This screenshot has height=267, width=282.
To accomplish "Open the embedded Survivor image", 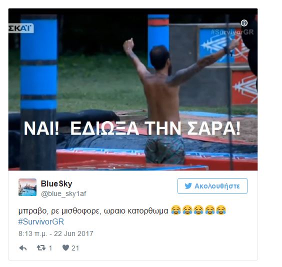I will pos(133,89).
